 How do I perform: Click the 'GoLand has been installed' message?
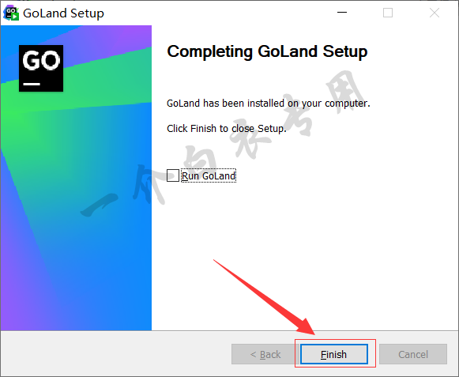click(269, 104)
